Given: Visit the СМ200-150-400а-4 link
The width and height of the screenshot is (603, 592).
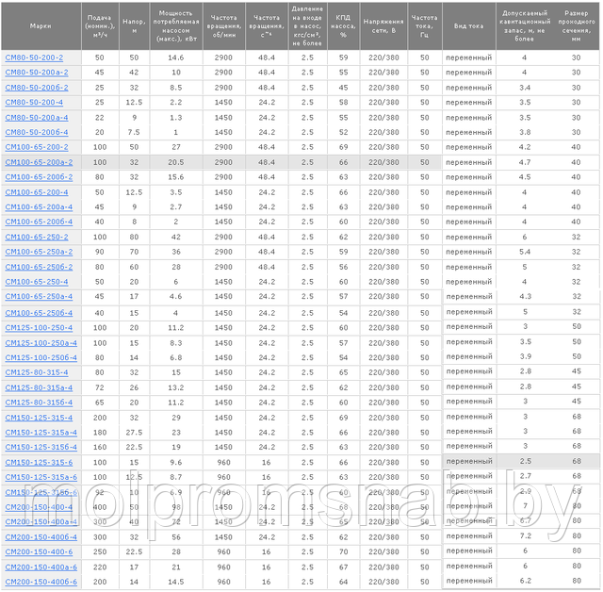Looking at the screenshot, I should pyautogui.click(x=41, y=522).
